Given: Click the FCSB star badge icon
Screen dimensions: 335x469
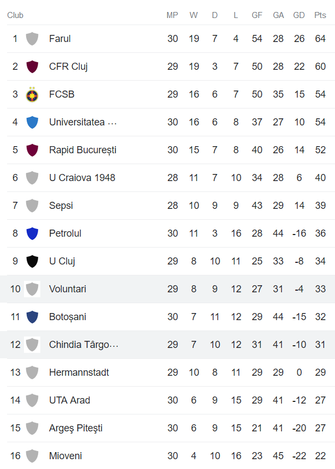Looking at the screenshot, I should (32, 94).
